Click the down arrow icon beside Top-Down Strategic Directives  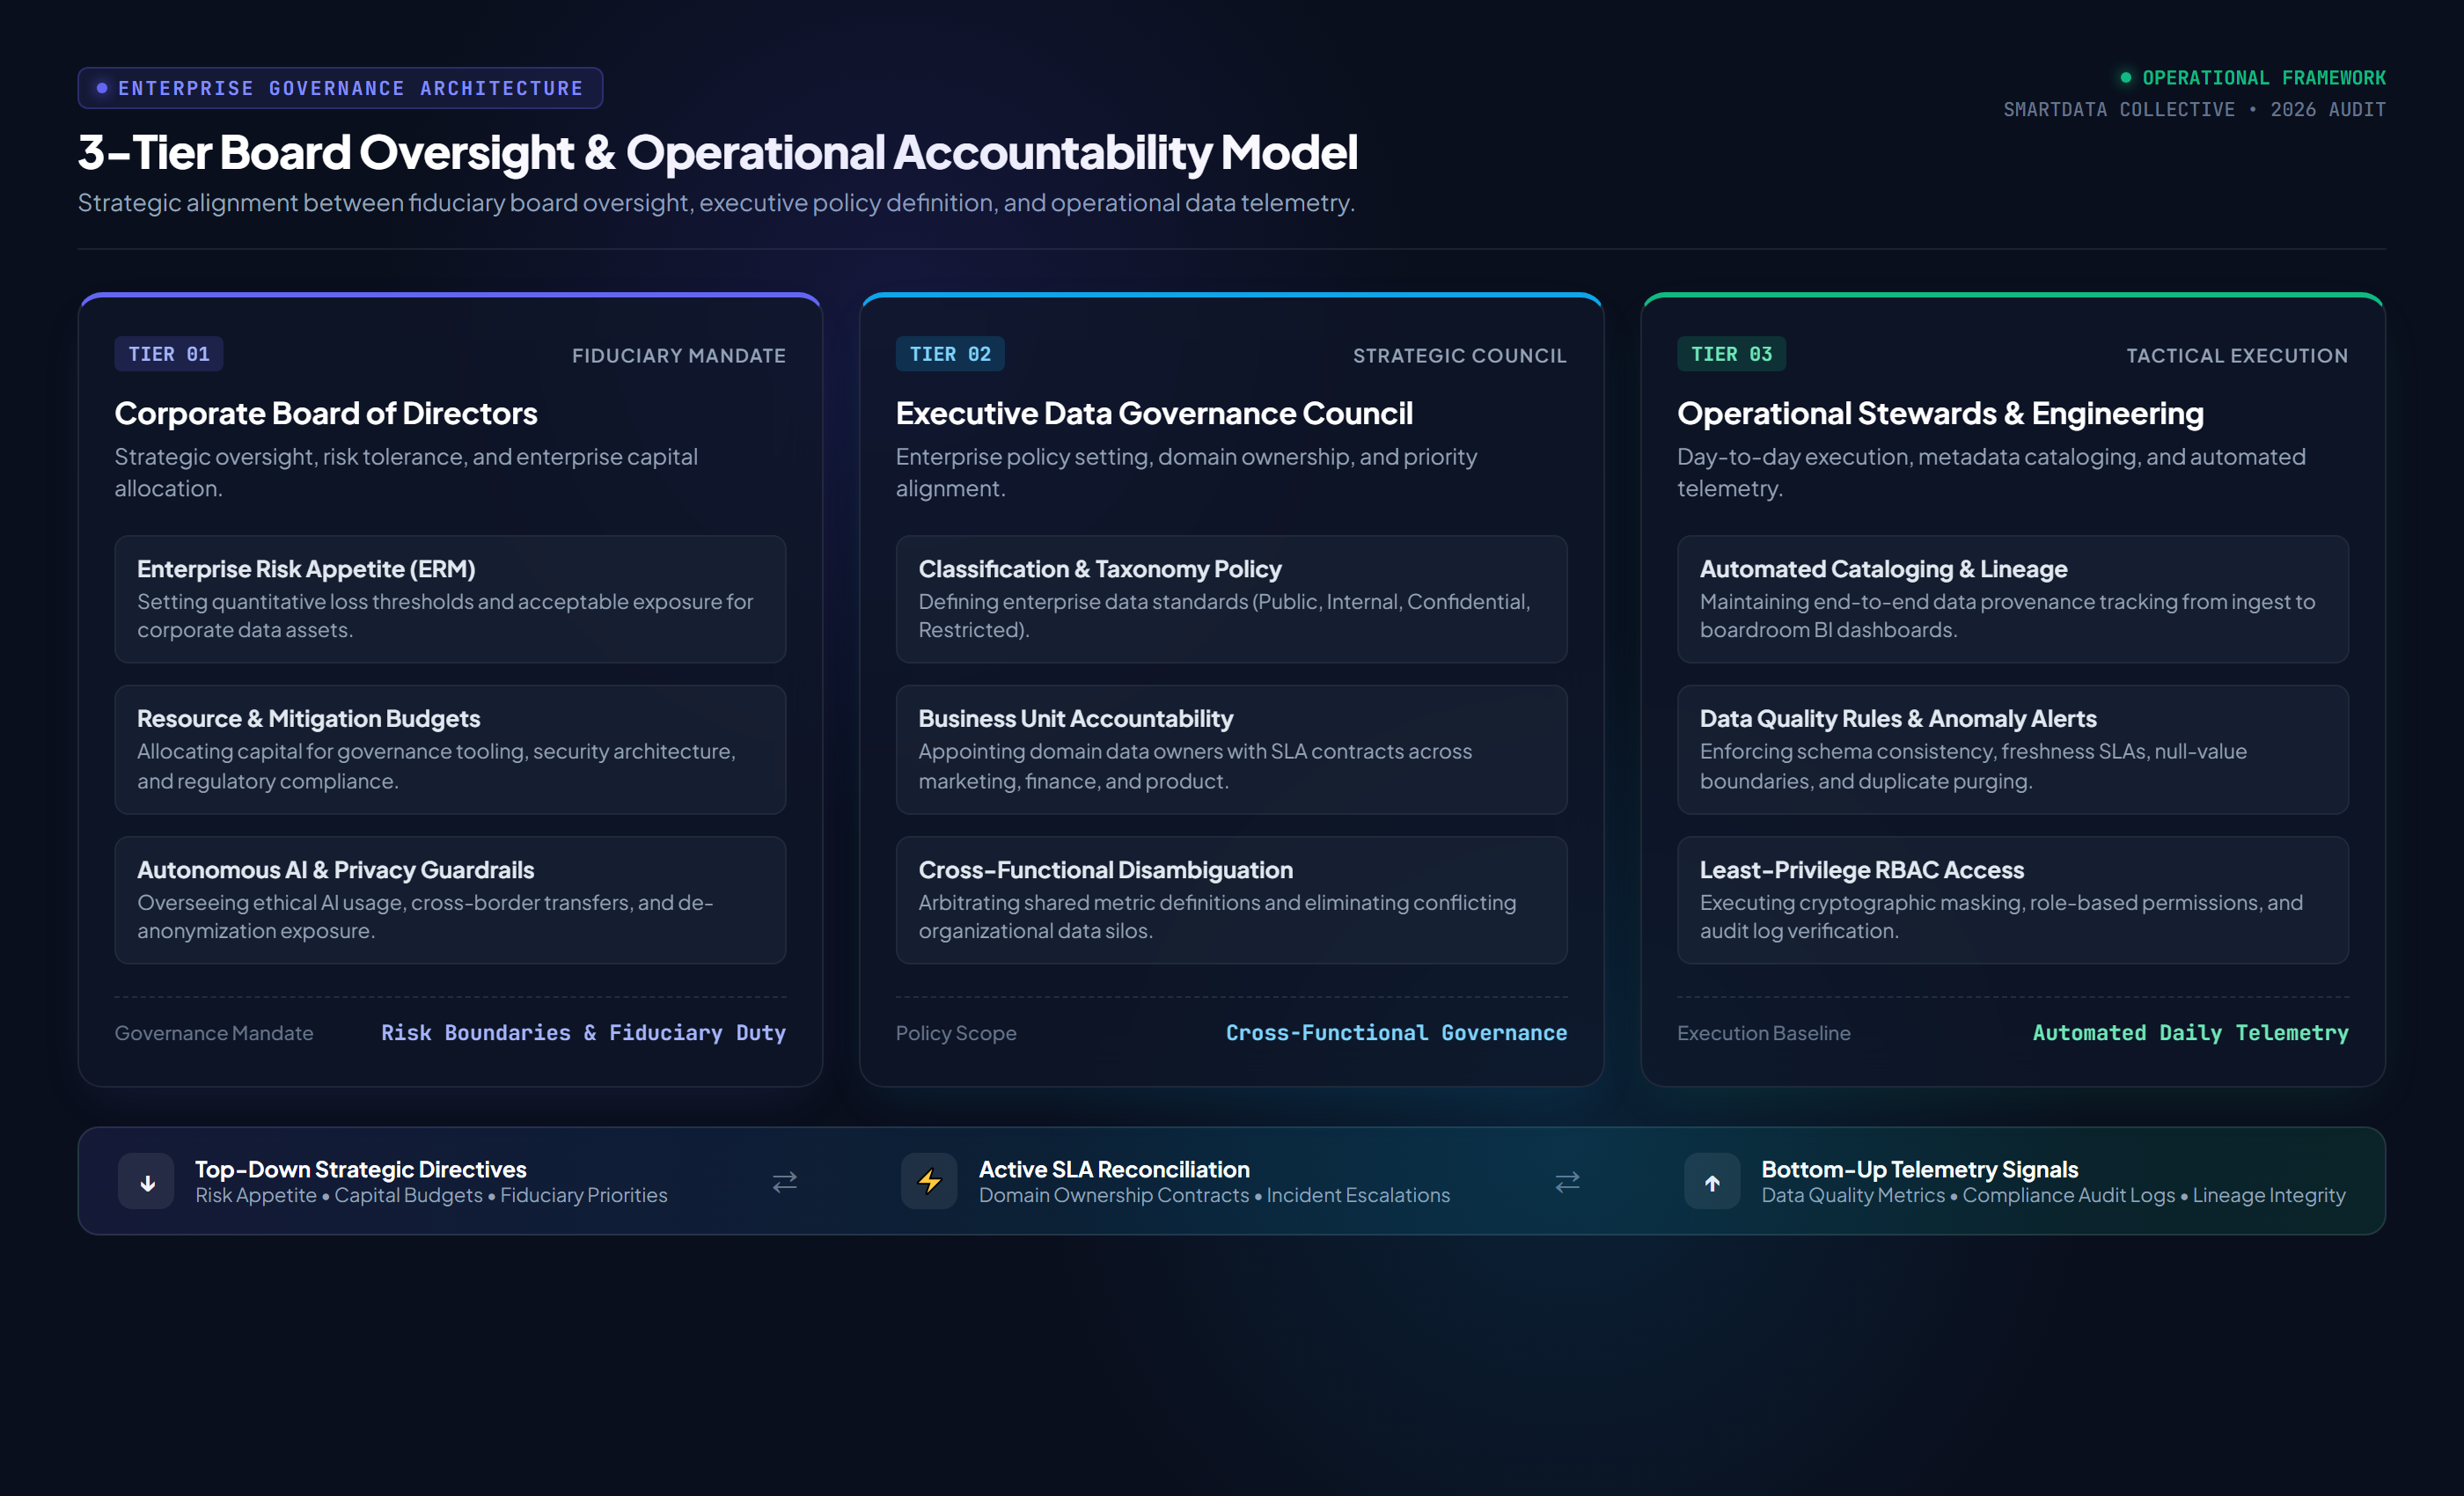click(147, 1182)
